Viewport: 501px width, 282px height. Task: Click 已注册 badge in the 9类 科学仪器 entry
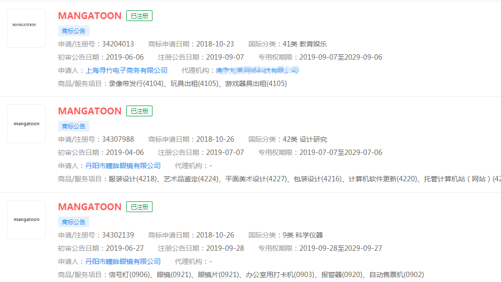(x=139, y=207)
